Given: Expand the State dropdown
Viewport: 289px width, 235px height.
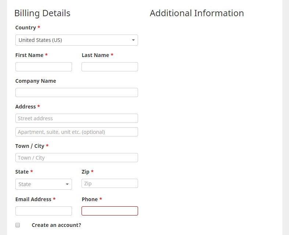Looking at the screenshot, I should coord(44,184).
